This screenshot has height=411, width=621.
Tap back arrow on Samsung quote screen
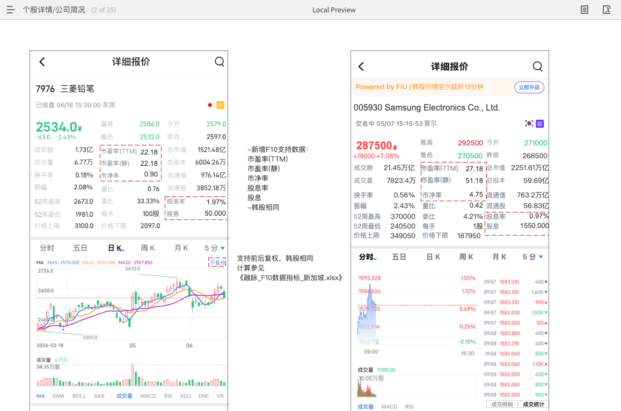[361, 67]
